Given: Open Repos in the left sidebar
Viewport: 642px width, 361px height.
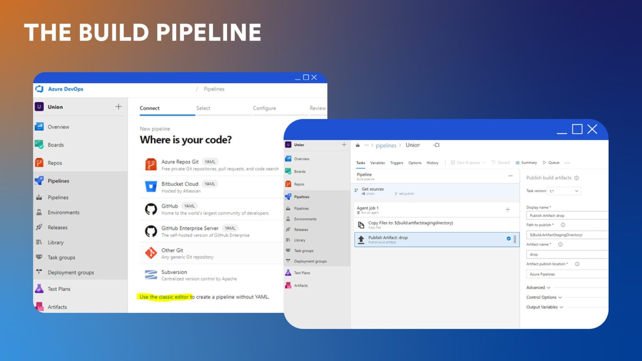Looking at the screenshot, I should click(x=55, y=163).
